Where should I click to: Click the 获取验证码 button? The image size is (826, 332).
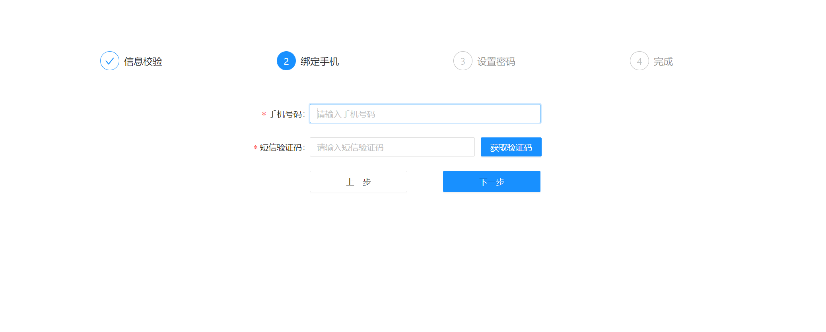pos(511,147)
